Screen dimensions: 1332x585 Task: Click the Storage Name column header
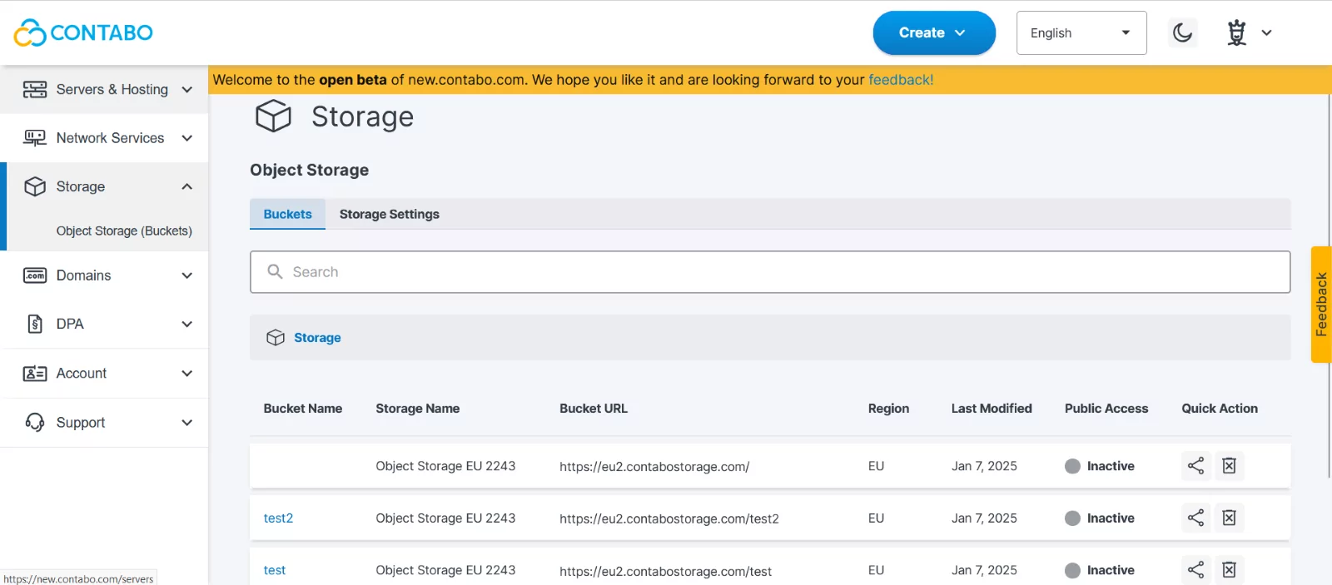click(417, 409)
